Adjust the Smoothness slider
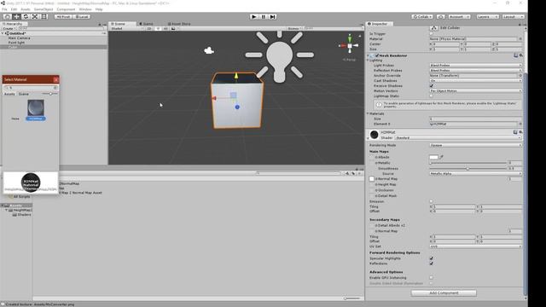The width and height of the screenshot is (546, 307). coord(468,169)
